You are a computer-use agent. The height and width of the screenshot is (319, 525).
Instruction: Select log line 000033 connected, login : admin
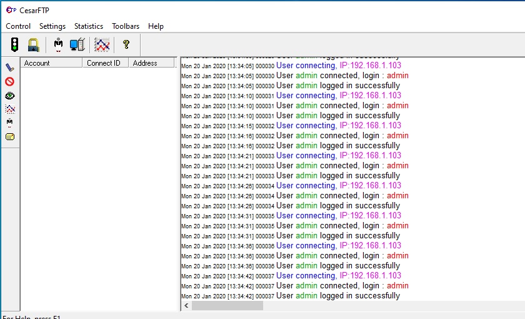pyautogui.click(x=294, y=166)
